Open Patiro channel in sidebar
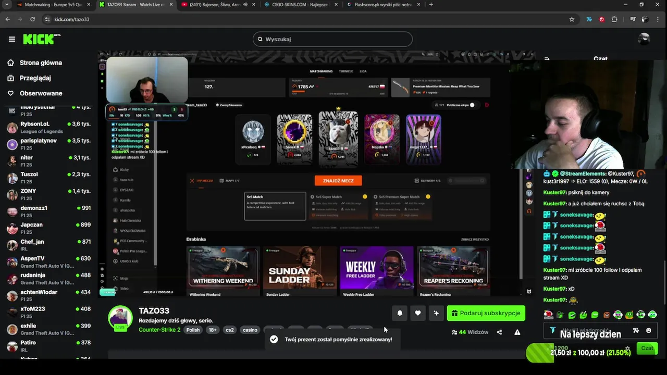Screen dimensions: 667x375 coord(49,346)
